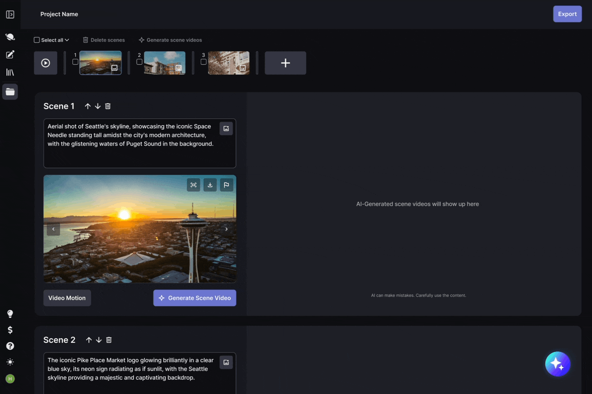This screenshot has width=592, height=394.
Task: Expand Scene 1 image fullscreen icon
Action: [194, 185]
